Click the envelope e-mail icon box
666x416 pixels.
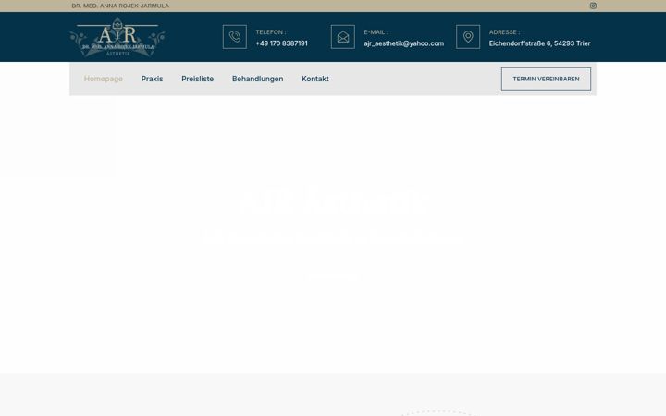coord(343,37)
